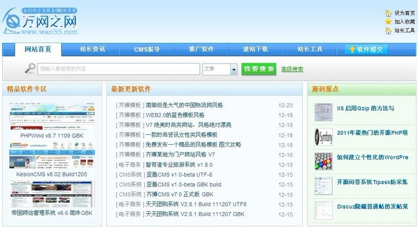This screenshot has width=418, height=228.
Task: Click the Symfony logo thumbnail
Action: (x=323, y=137)
